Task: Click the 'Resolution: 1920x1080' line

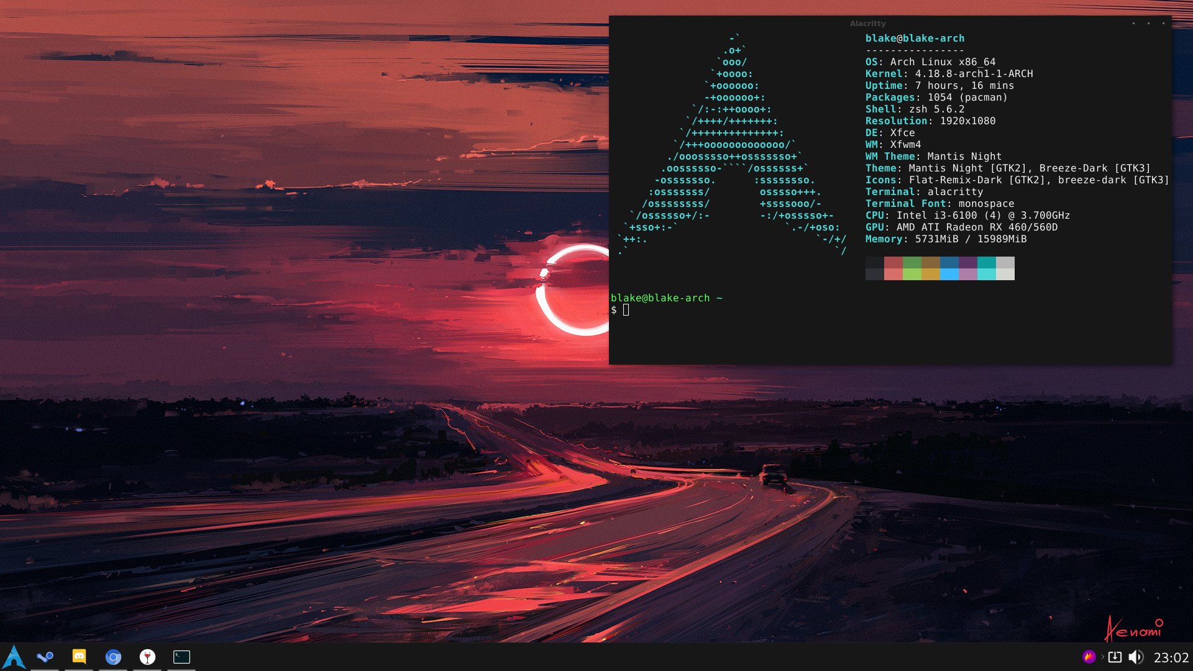Action: (931, 121)
